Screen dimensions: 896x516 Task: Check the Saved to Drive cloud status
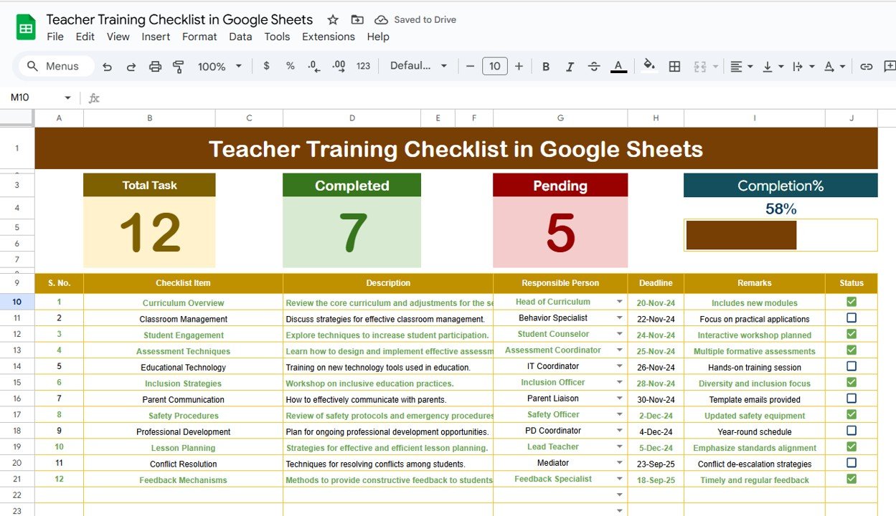(415, 19)
